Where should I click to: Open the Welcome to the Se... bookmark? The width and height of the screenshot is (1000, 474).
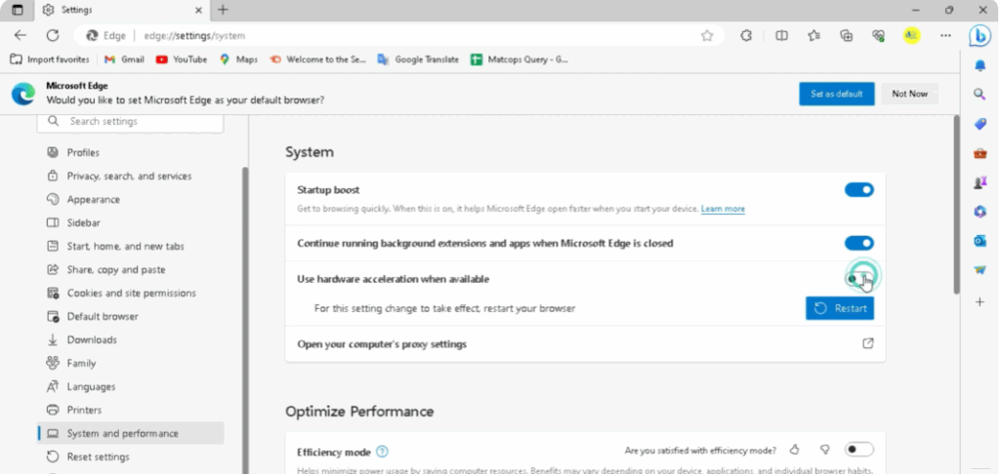pyautogui.click(x=317, y=59)
